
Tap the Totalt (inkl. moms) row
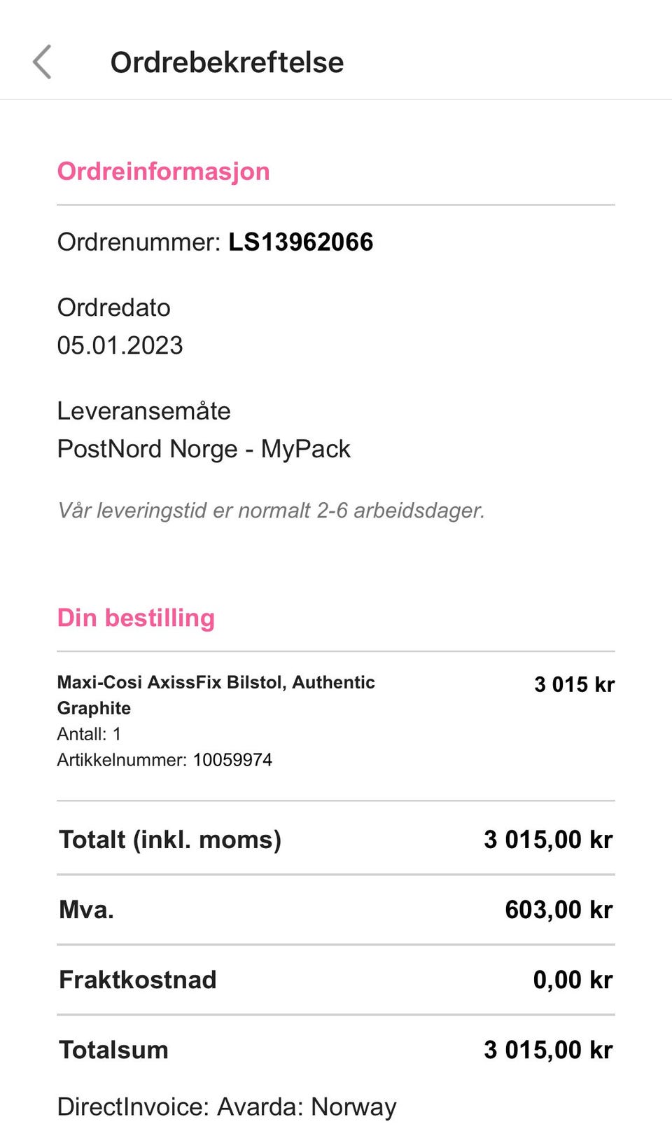point(336,839)
